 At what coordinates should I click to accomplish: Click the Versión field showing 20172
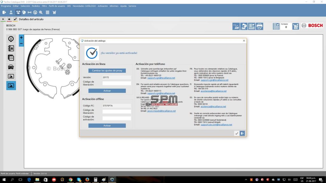pyautogui.click(x=117, y=77)
